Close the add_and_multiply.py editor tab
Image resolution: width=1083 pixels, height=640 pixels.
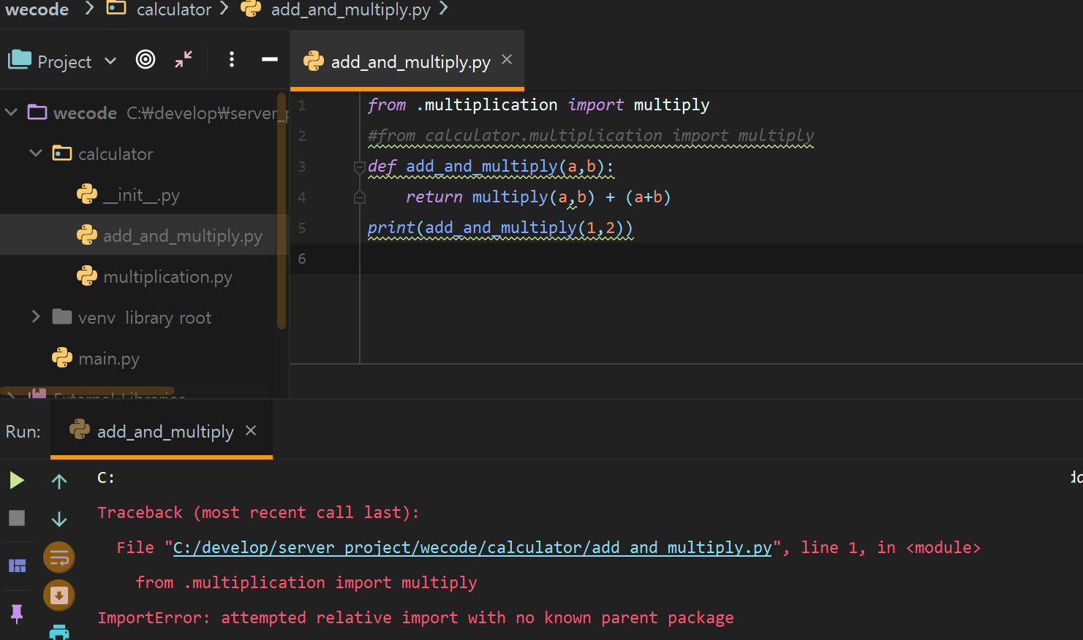tap(507, 60)
